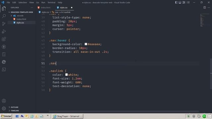
Task: Open the Edit menu
Action: coord(14,2)
